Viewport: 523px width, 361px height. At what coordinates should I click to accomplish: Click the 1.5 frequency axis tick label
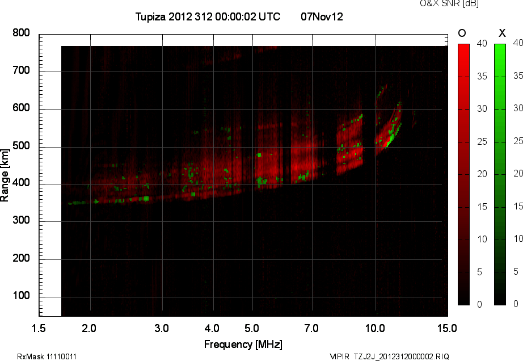click(x=39, y=328)
